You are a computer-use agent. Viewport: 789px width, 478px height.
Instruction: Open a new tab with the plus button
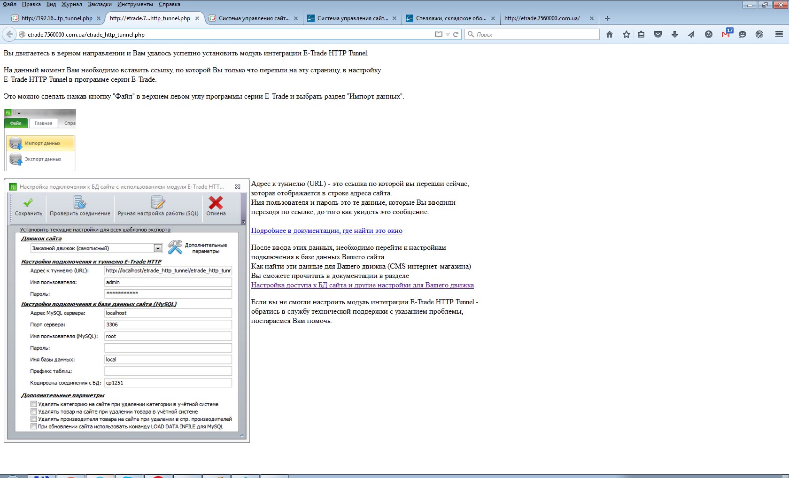(x=607, y=18)
